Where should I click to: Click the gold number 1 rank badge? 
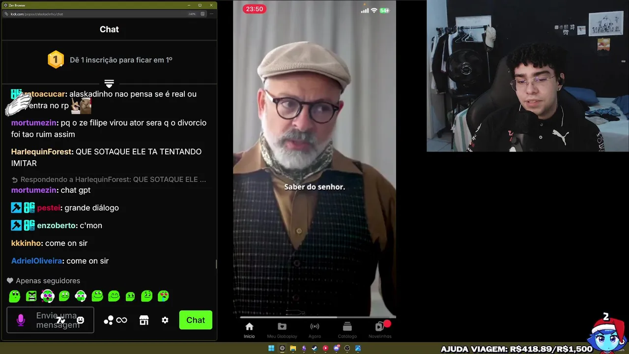56,59
